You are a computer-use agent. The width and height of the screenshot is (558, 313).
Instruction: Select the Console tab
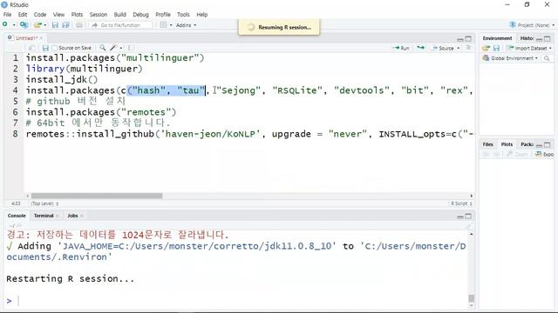(x=17, y=216)
